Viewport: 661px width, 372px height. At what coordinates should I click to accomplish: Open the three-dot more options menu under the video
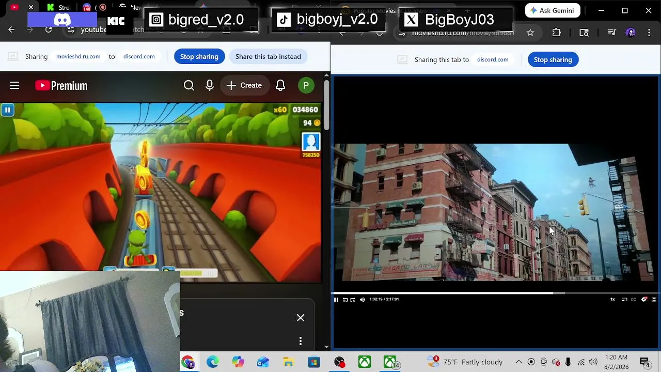pyautogui.click(x=301, y=341)
